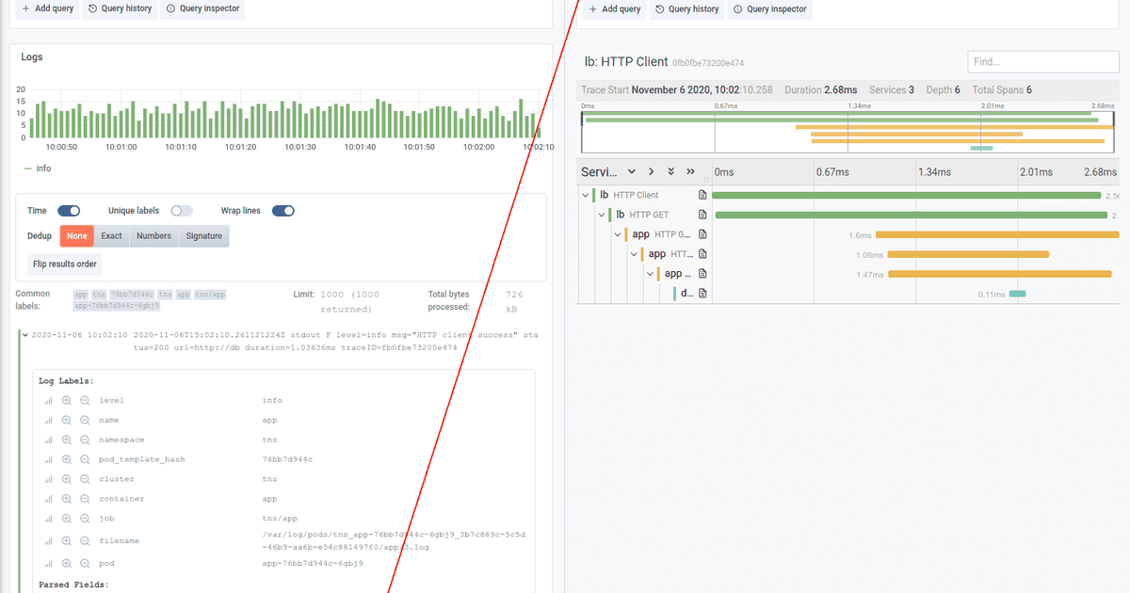This screenshot has width=1130, height=593.
Task: Filter out the container label value
Action: 85,499
